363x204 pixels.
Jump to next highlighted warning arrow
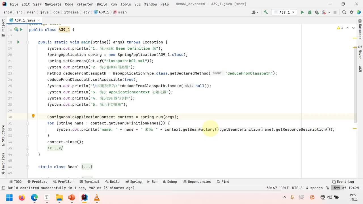click(x=353, y=28)
